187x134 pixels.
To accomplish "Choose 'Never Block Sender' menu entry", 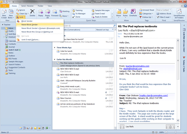I will pyautogui.click(x=40, y=24).
